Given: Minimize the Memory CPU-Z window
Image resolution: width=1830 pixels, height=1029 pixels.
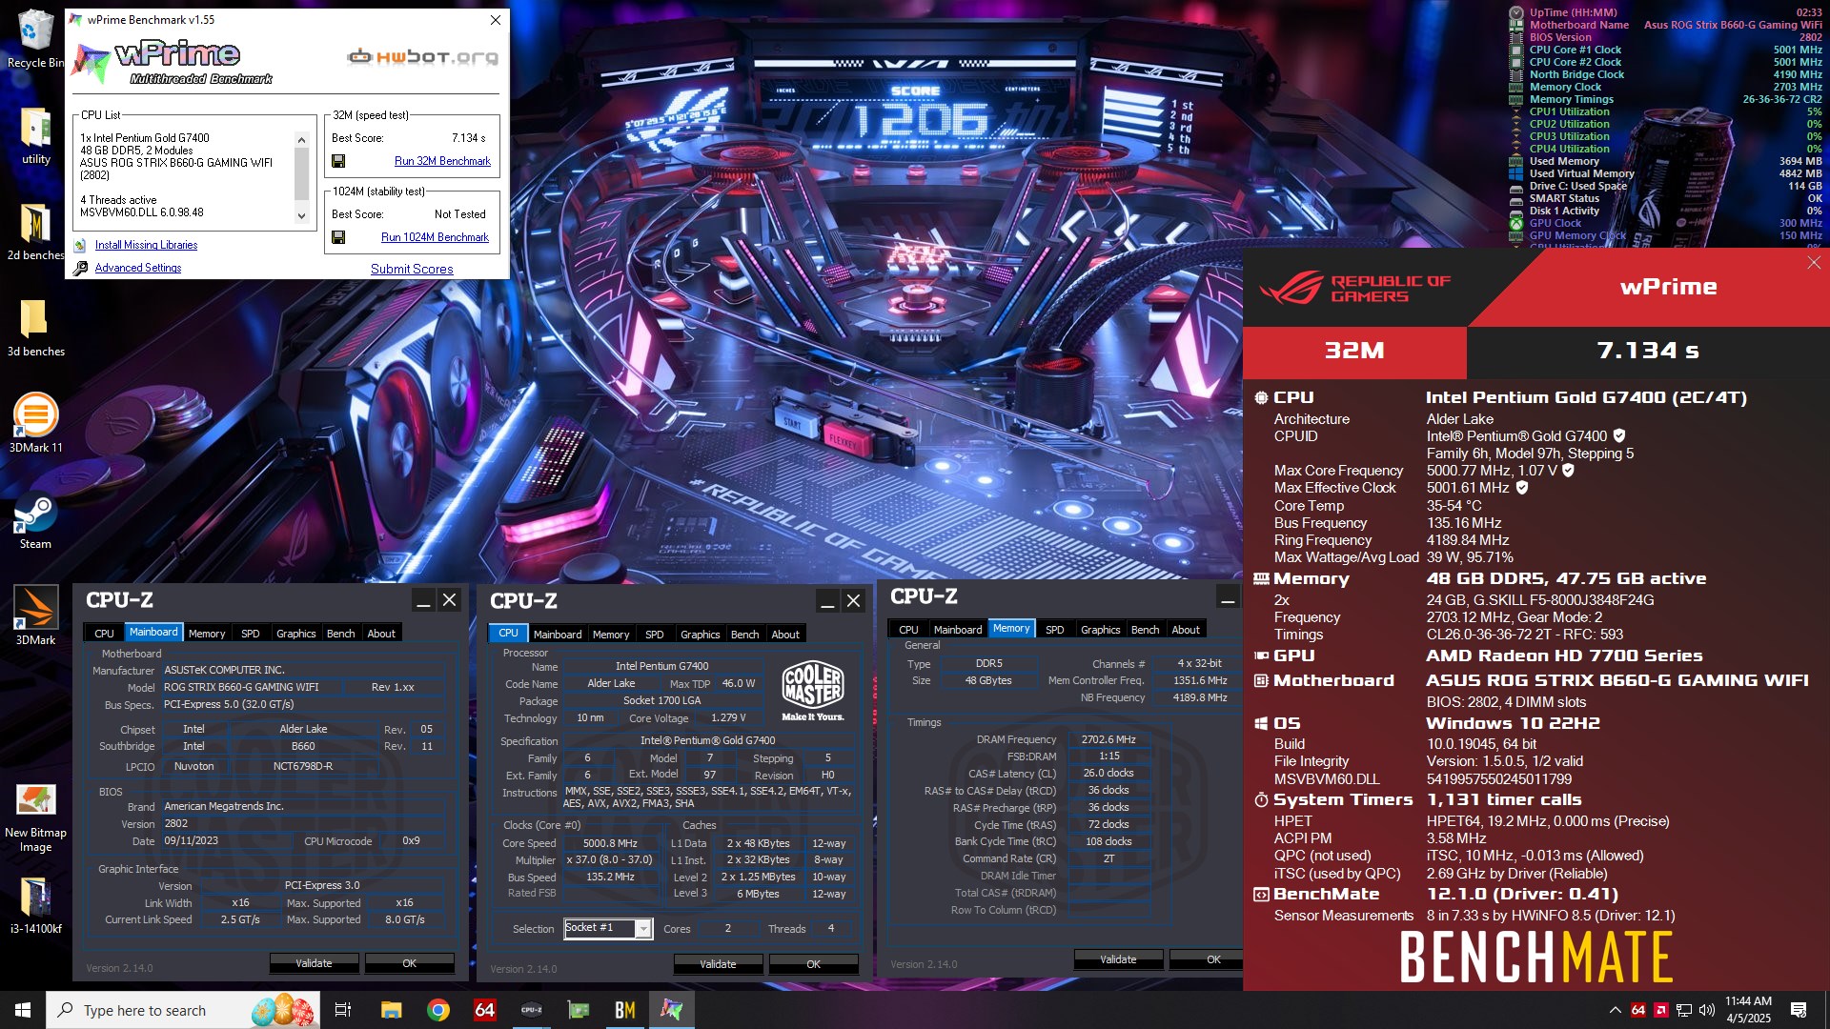Looking at the screenshot, I should [x=1229, y=597].
